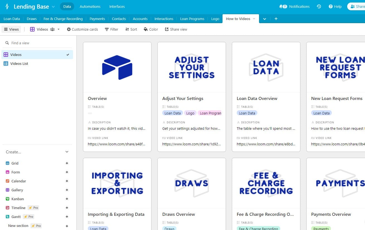Add a new Grid view plus icon
Screen dimensions: 365x230
(67, 163)
